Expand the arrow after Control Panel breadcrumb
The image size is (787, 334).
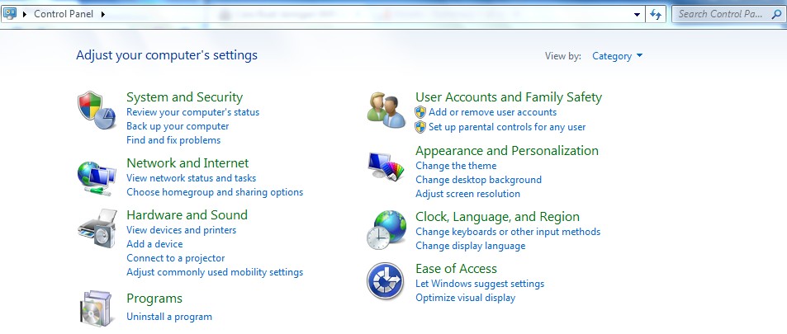[x=103, y=14]
